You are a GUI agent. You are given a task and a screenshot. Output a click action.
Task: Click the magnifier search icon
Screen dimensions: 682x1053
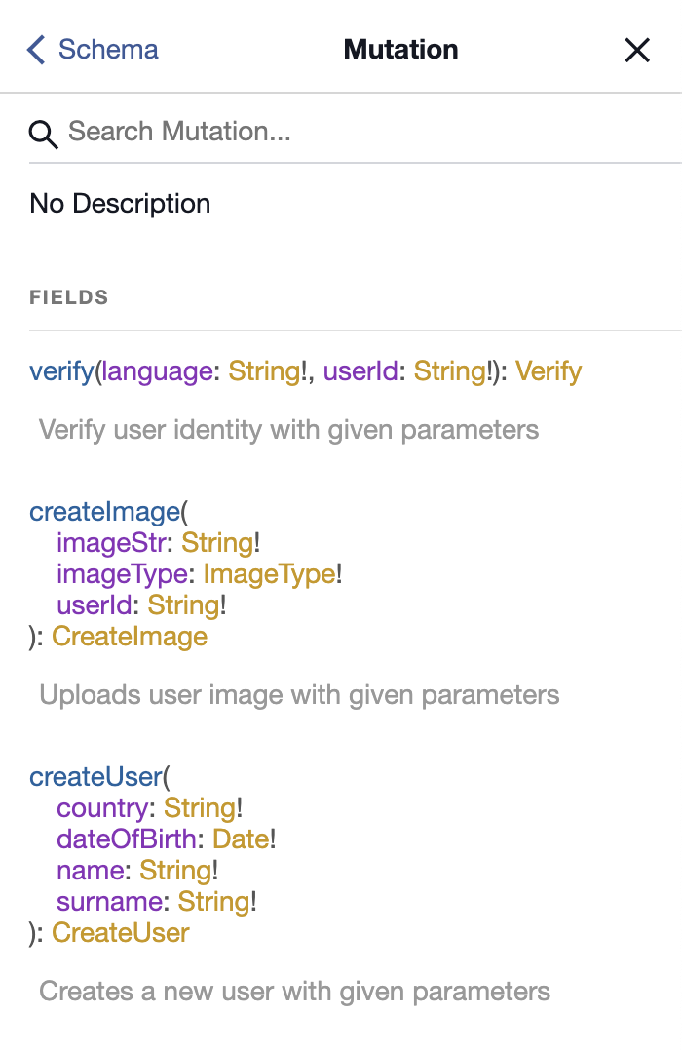44,134
